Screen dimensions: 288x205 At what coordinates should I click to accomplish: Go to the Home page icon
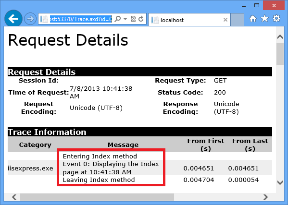(253, 19)
